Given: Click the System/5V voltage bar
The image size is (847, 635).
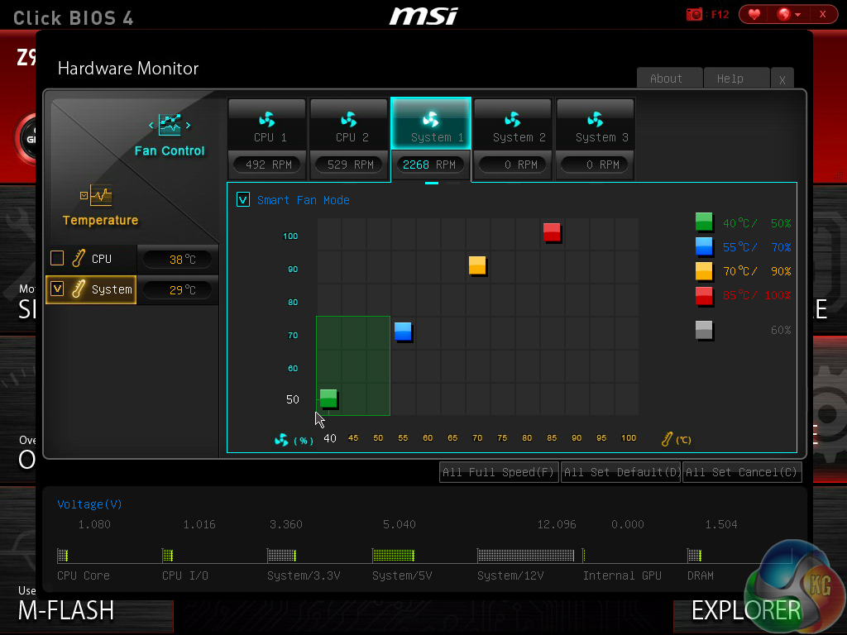Looking at the screenshot, I should (x=393, y=555).
